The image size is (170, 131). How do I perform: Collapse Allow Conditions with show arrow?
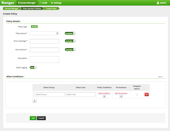pos(161,77)
